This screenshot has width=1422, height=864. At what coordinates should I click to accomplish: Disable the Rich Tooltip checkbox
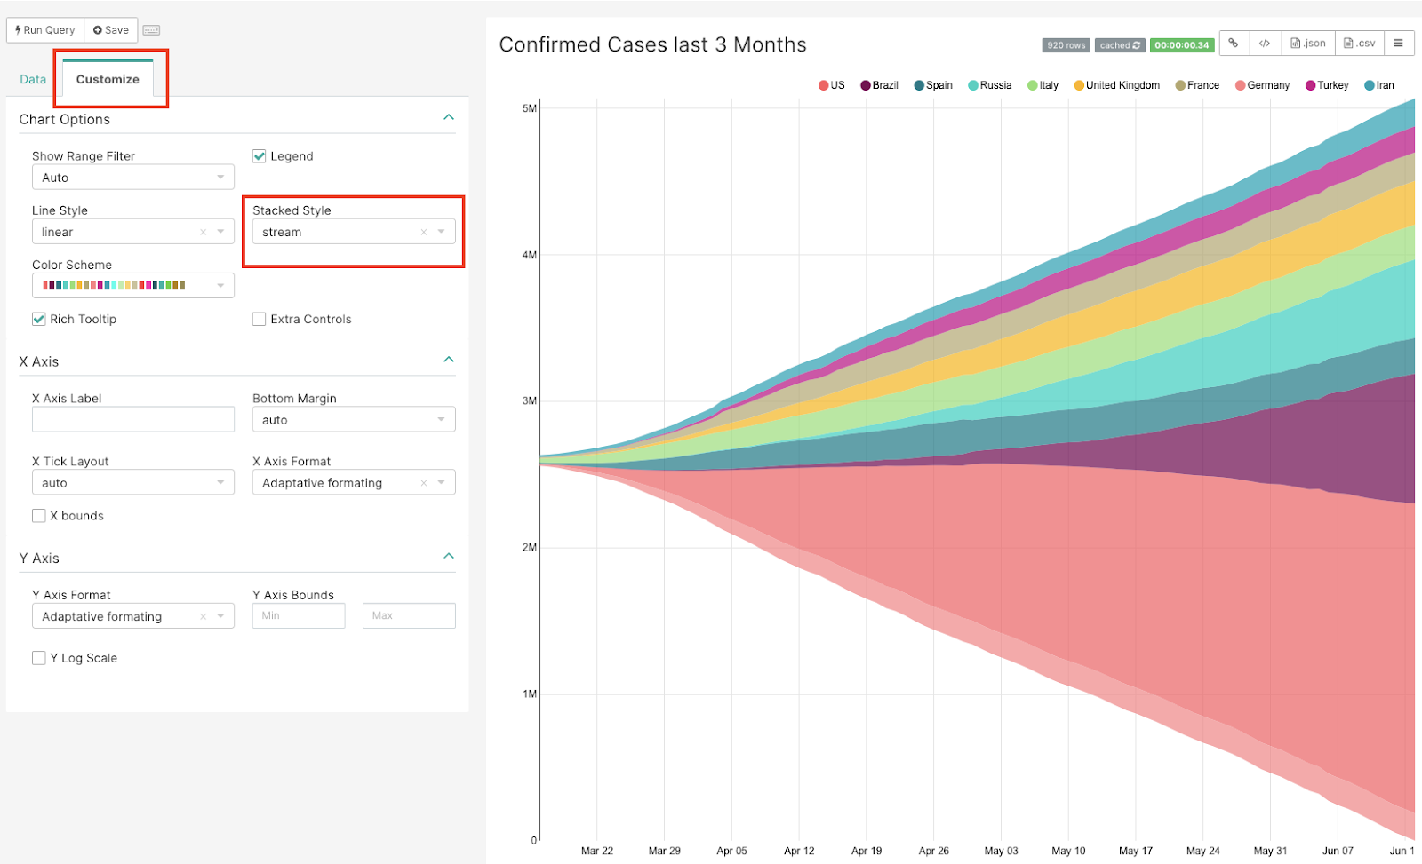[39, 320]
